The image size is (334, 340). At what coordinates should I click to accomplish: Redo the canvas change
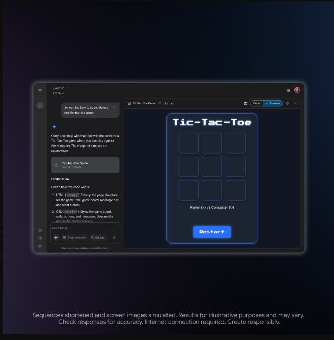click(172, 103)
